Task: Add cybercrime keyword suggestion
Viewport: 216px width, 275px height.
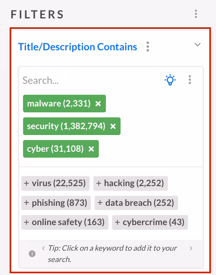Action: tap(150, 222)
